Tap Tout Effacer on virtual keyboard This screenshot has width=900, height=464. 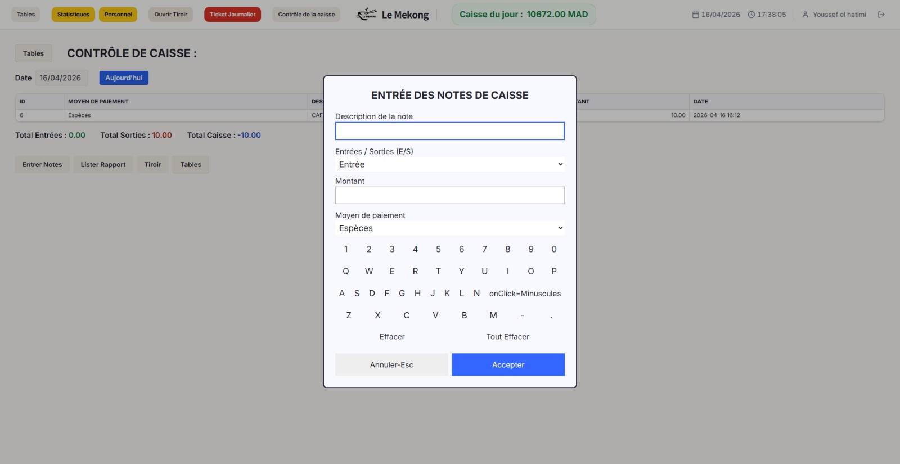[x=508, y=337]
